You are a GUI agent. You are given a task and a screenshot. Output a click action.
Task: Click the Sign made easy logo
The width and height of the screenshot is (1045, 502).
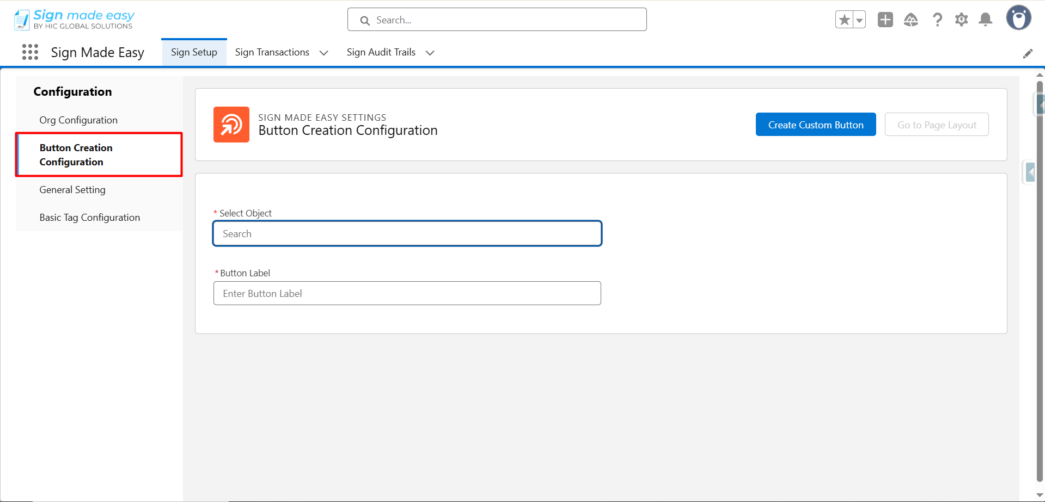click(75, 19)
